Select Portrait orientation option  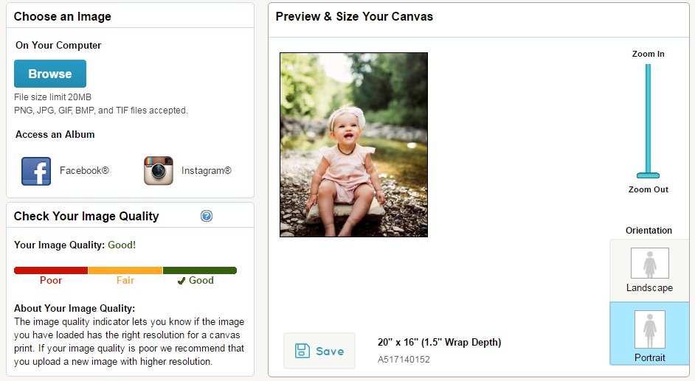649,334
